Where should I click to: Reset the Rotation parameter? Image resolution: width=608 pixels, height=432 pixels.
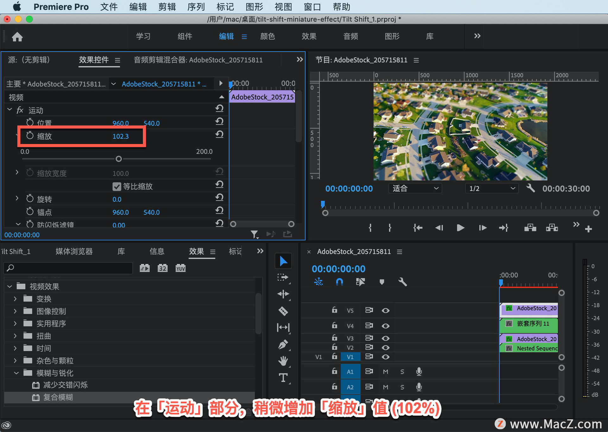(219, 197)
